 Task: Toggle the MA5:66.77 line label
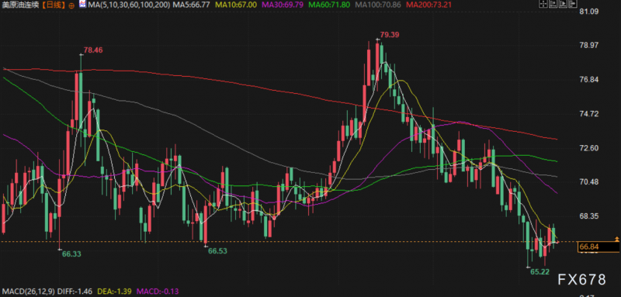(x=190, y=5)
